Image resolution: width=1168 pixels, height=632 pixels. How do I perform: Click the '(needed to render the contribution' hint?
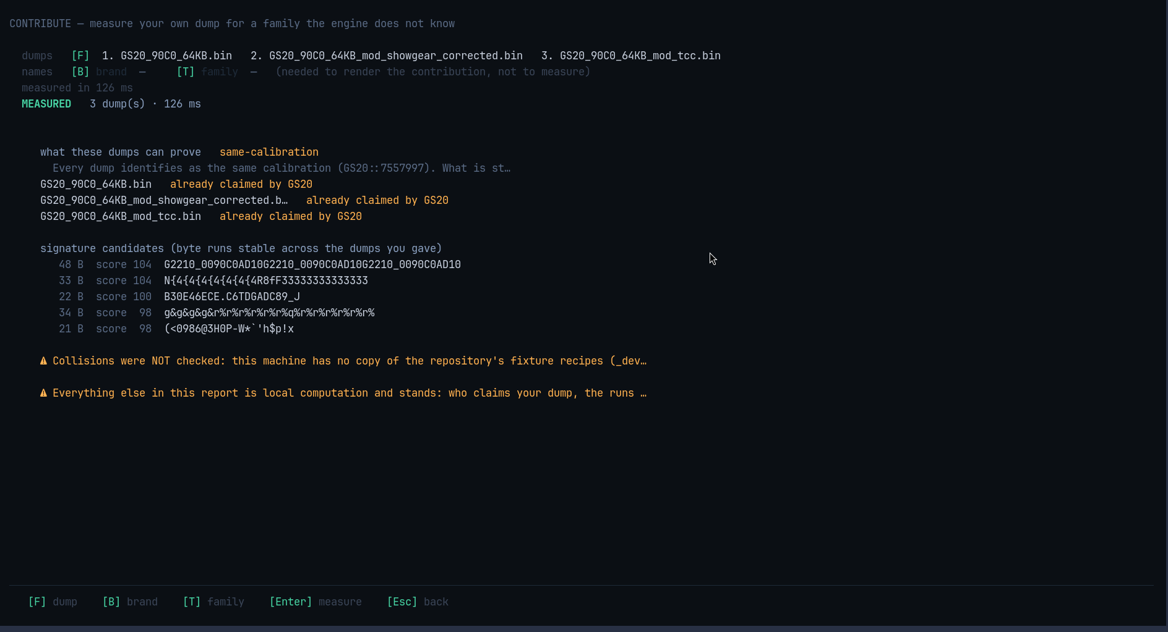coord(433,72)
